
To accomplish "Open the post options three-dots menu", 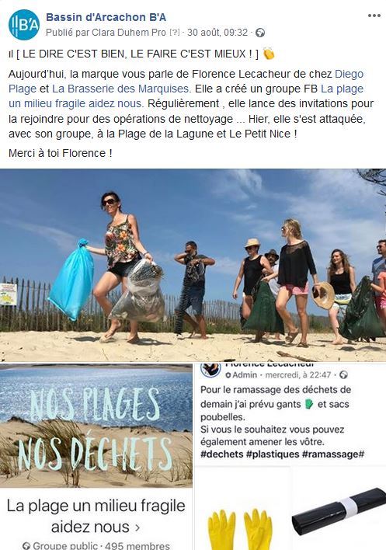I will click(374, 16).
